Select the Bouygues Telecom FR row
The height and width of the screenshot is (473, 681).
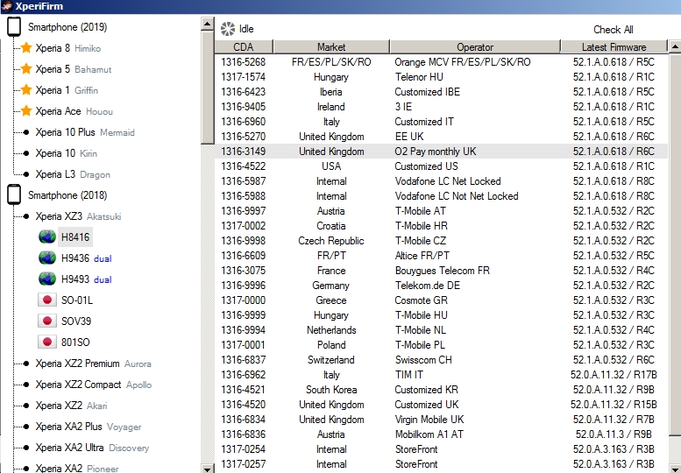click(441, 271)
